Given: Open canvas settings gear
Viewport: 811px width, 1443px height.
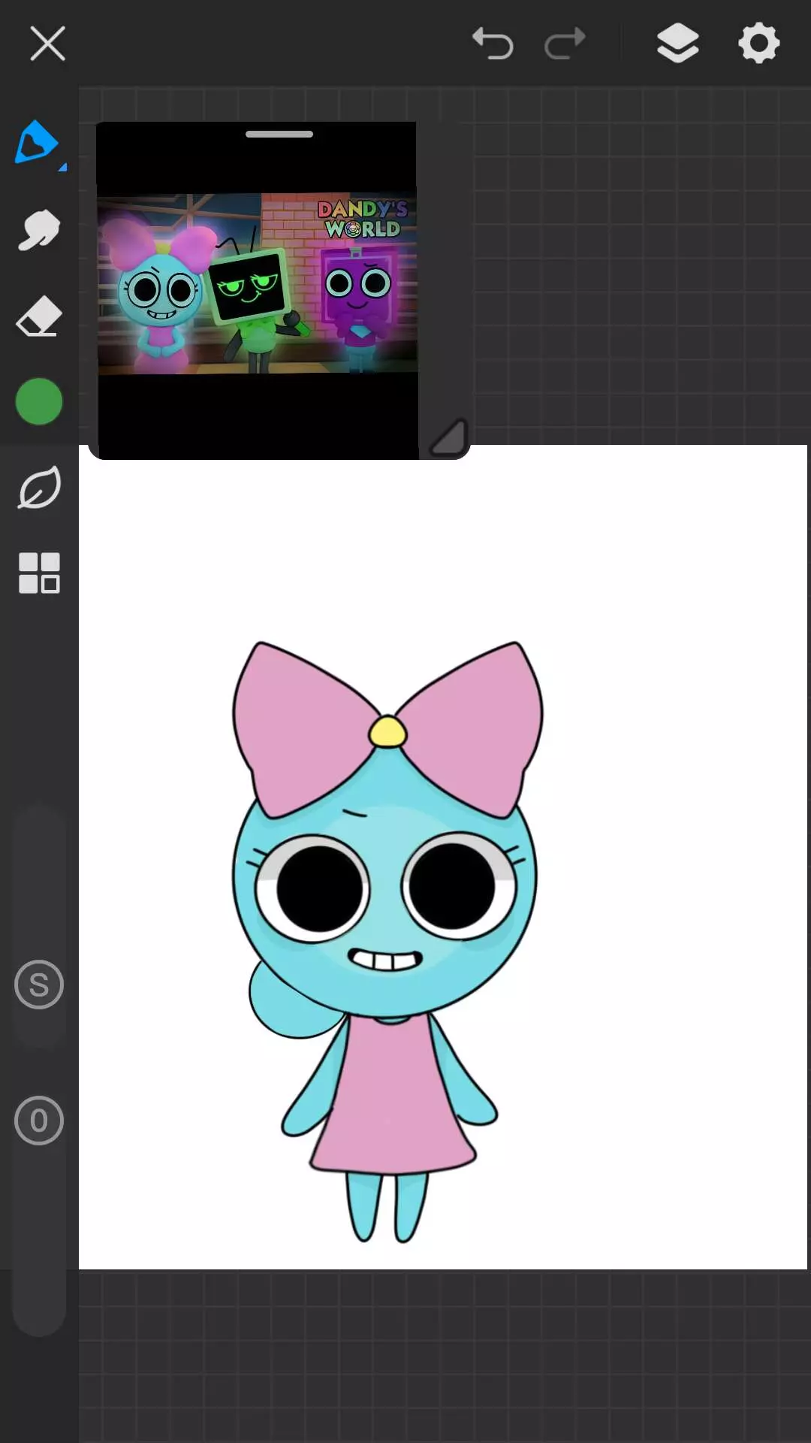Looking at the screenshot, I should (759, 43).
